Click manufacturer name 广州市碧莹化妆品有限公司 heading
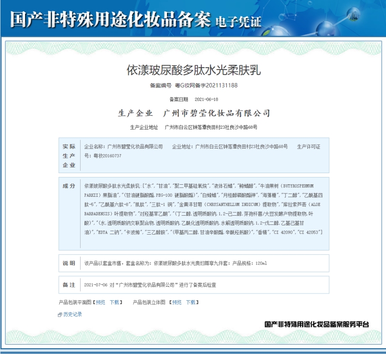The width and height of the screenshot is (386, 354). [217, 113]
